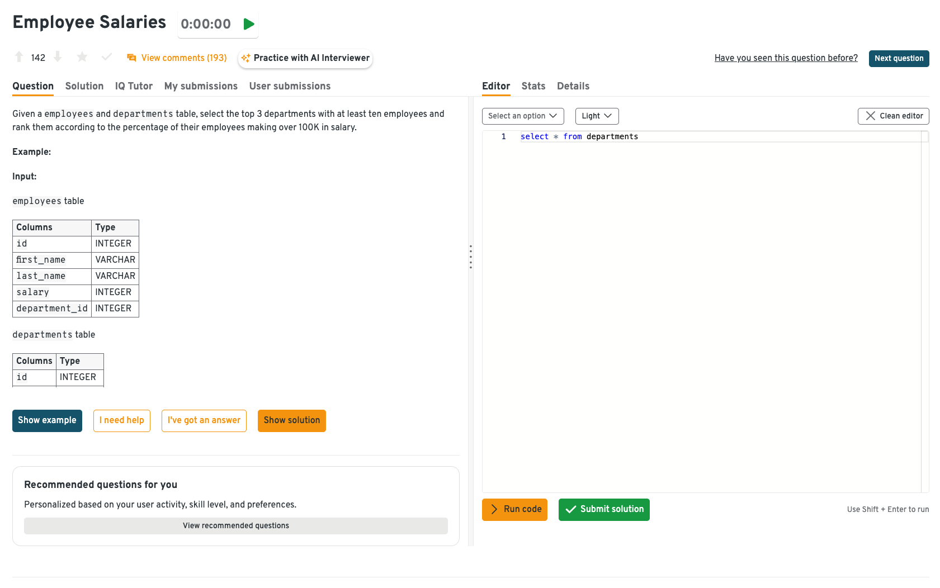The height and width of the screenshot is (588, 940).
Task: Open the Stats tab in editor panel
Action: tap(533, 86)
